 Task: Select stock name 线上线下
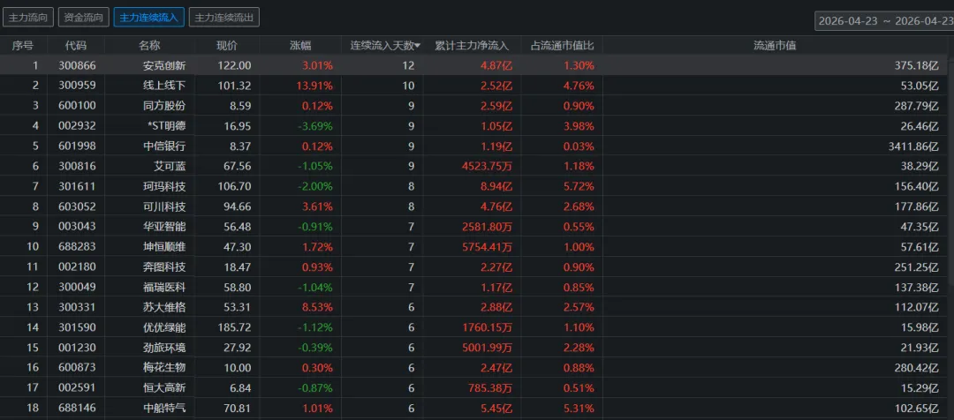(164, 86)
